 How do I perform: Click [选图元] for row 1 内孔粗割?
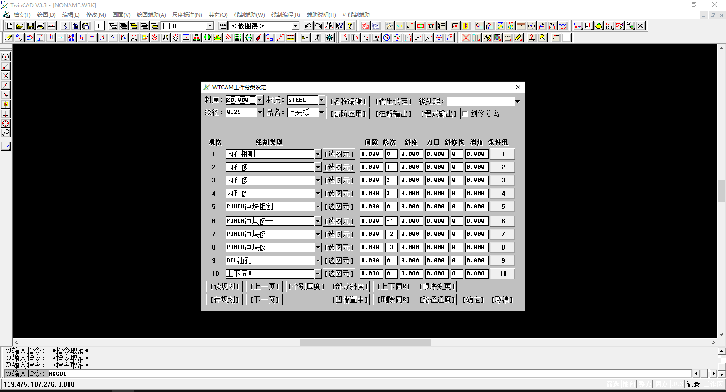339,154
